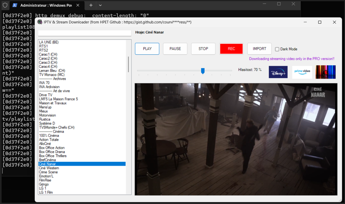
Task: Click the PRO version download notice text
Action: point(291,59)
